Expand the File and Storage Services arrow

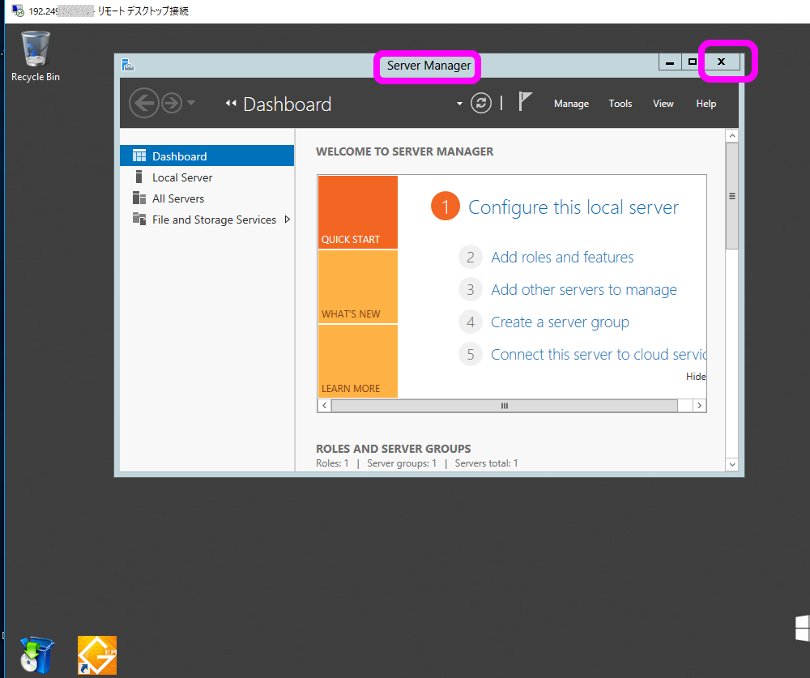click(288, 220)
